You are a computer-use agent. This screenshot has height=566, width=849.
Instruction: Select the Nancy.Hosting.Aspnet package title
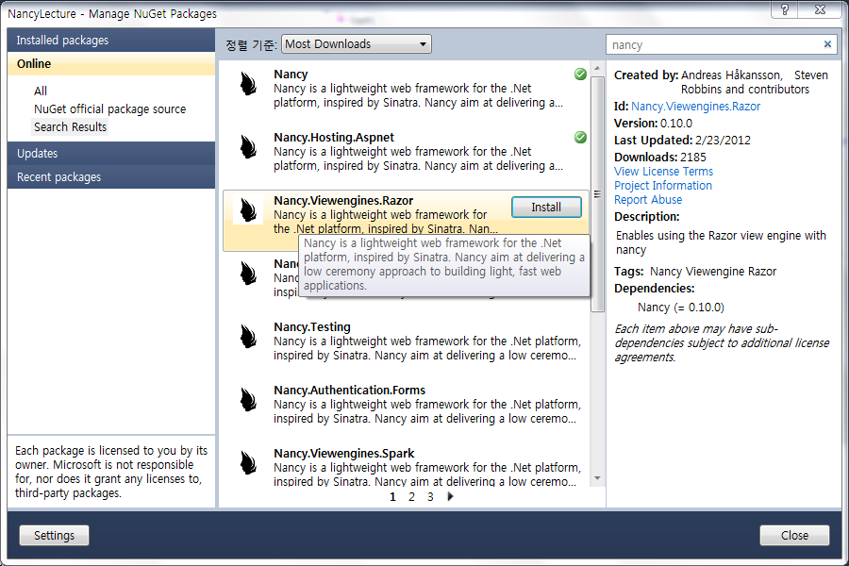pos(334,138)
